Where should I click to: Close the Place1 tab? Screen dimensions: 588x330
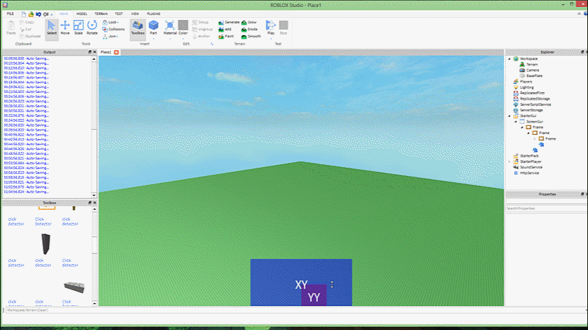point(116,52)
